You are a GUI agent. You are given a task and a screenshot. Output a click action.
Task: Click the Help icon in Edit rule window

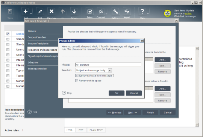30,112
